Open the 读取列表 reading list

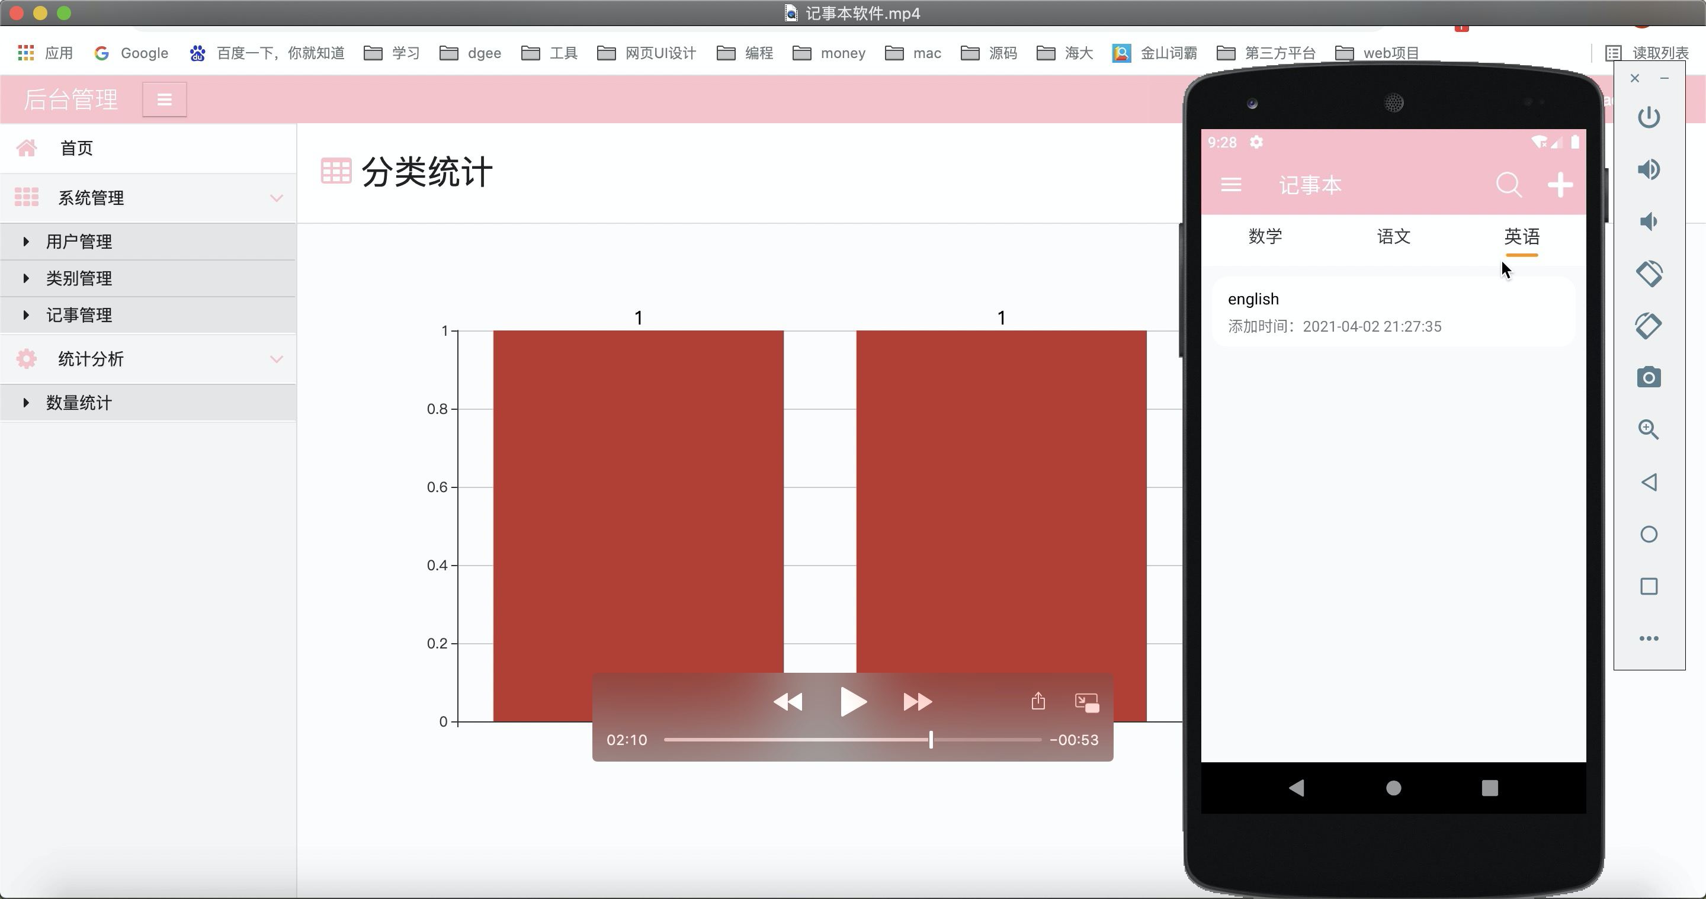tap(1647, 53)
